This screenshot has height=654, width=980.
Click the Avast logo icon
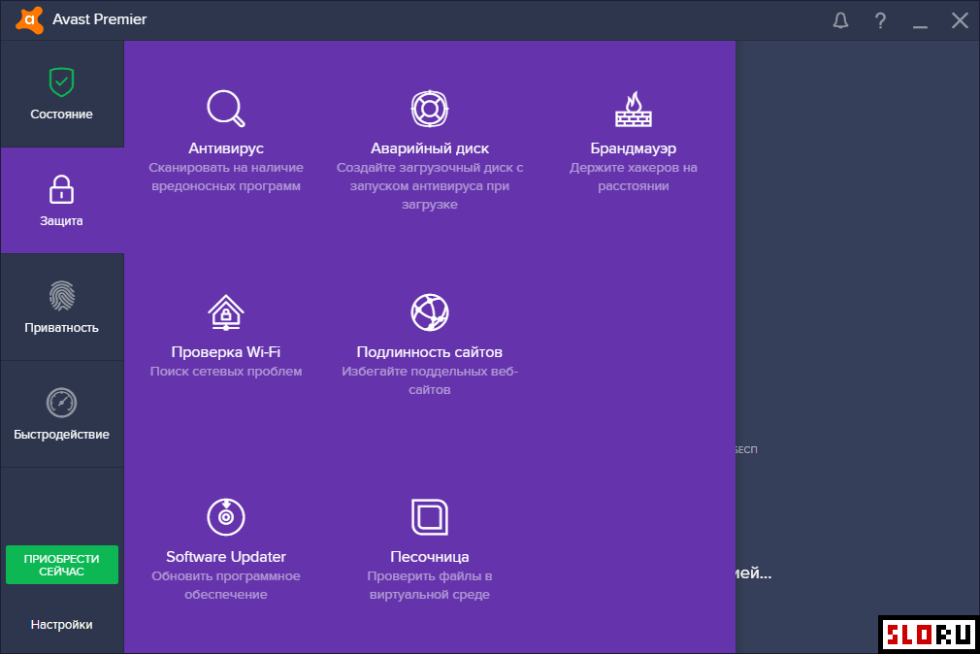[x=29, y=19]
